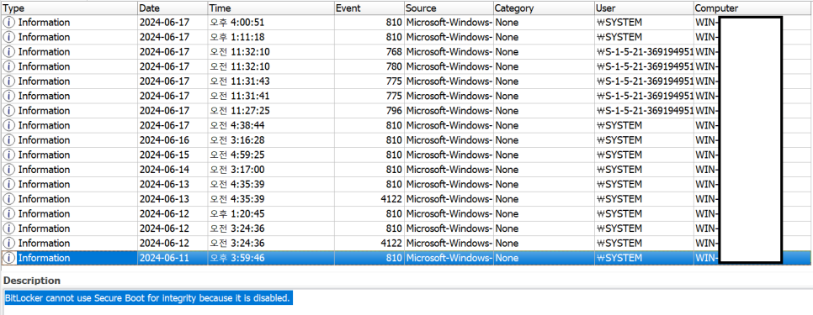Sort by the Source column header
813x315 pixels.
449,8
